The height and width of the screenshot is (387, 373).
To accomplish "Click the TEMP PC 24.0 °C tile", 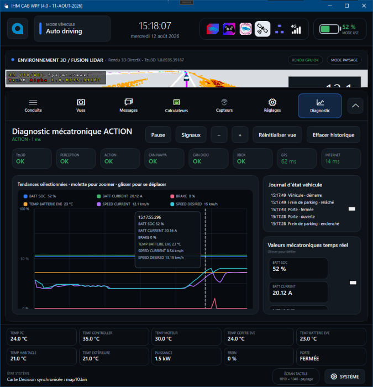I will [41, 336].
